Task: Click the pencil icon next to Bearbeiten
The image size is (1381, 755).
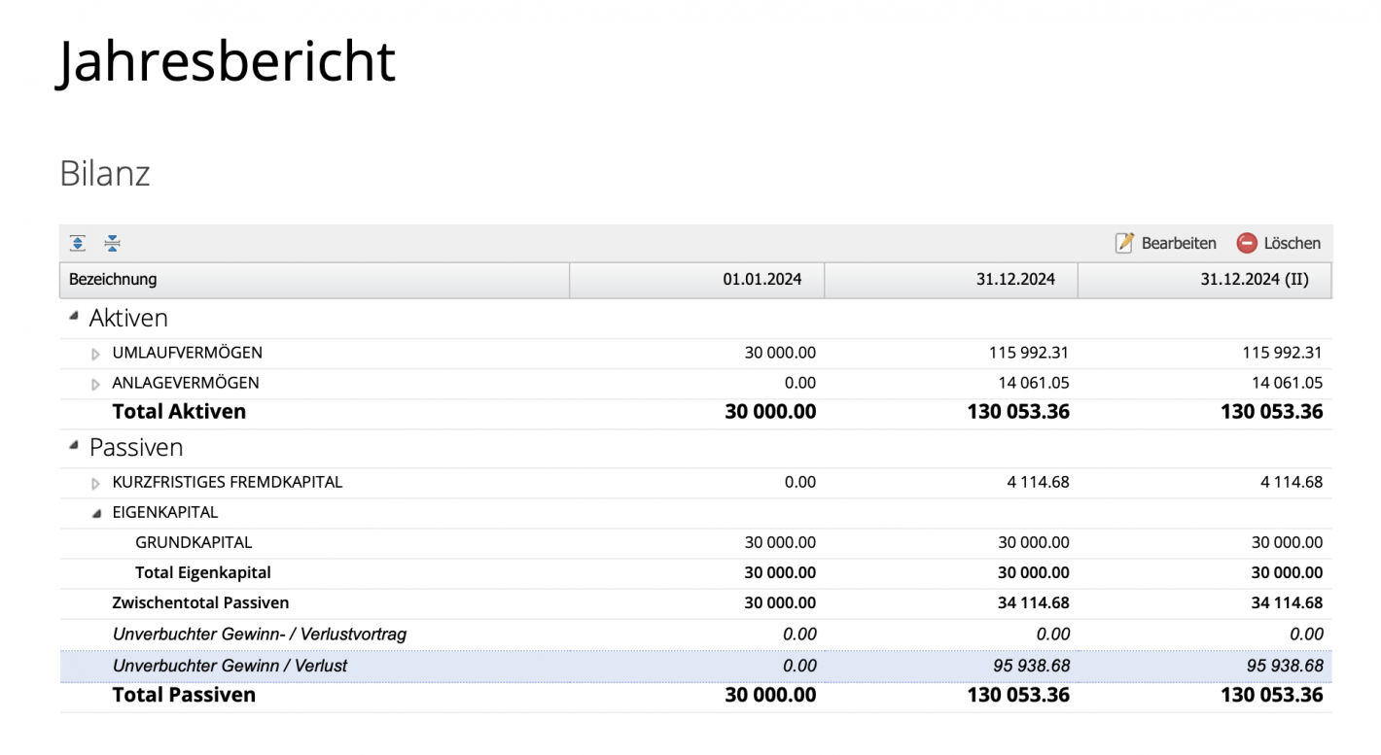Action: pyautogui.click(x=1126, y=243)
